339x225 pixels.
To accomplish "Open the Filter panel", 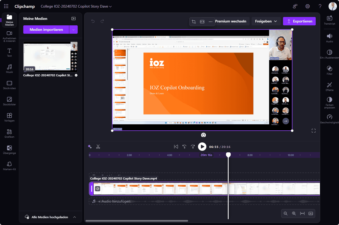I will pyautogui.click(x=329, y=70).
